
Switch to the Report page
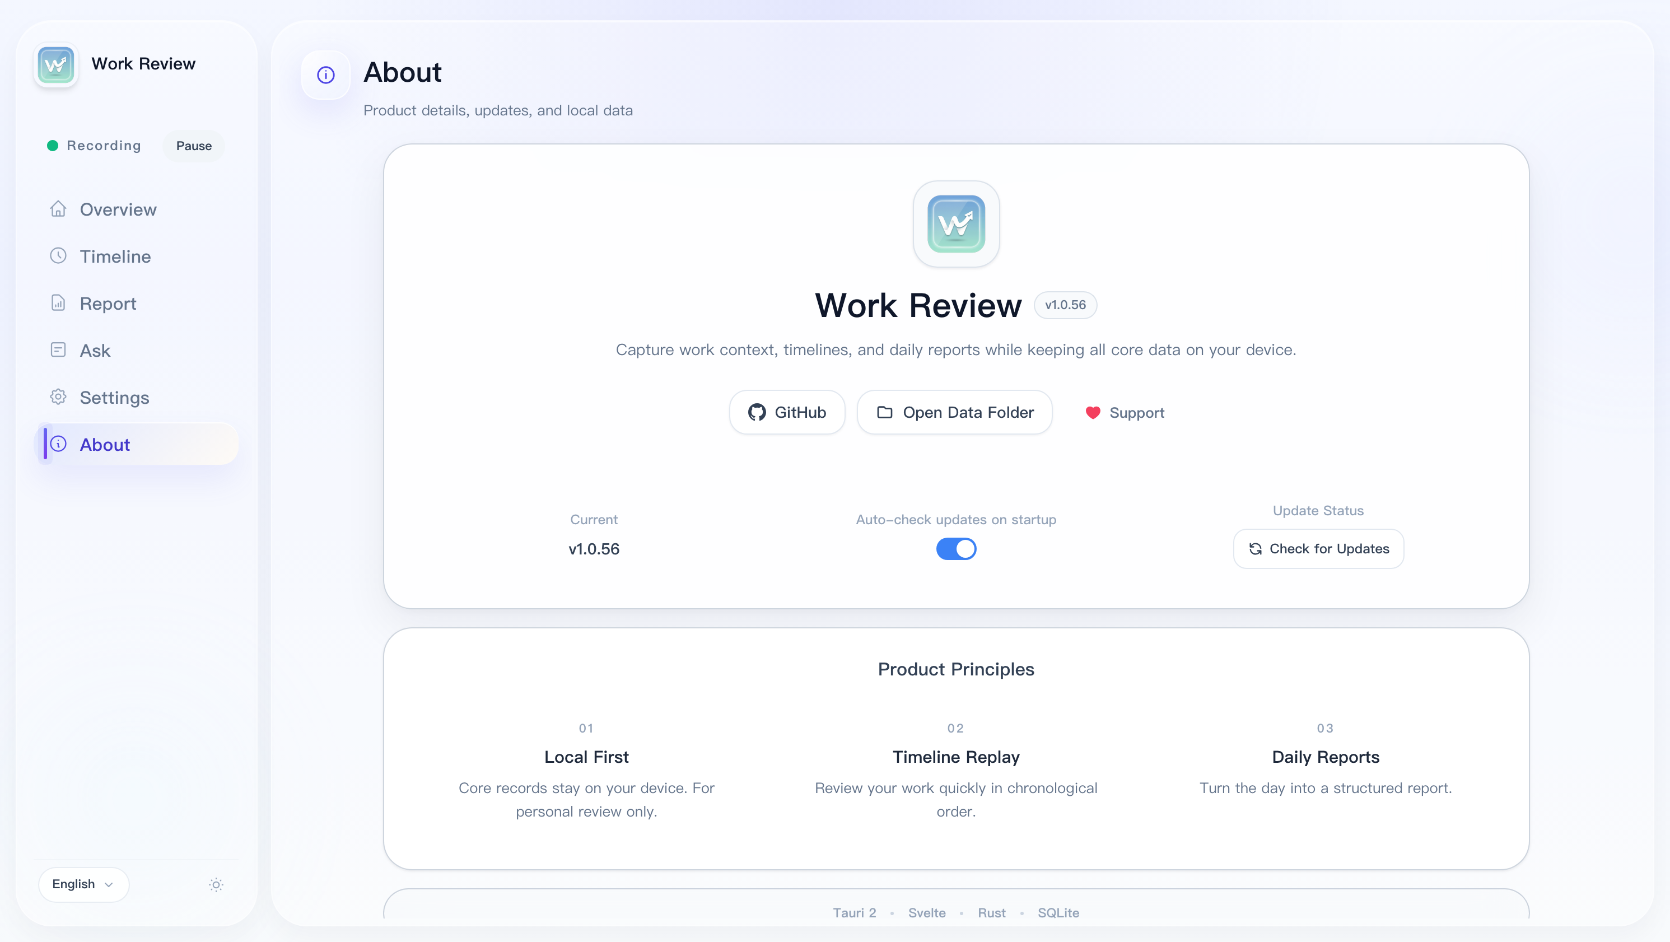click(136, 304)
